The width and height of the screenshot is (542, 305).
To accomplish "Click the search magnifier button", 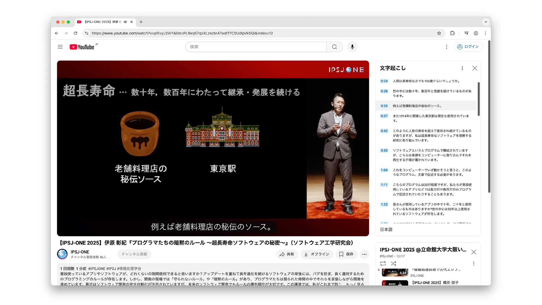I will (335, 47).
